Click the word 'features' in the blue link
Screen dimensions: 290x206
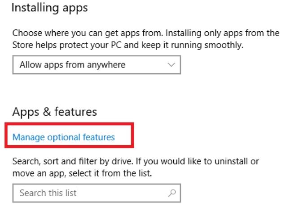click(x=99, y=137)
